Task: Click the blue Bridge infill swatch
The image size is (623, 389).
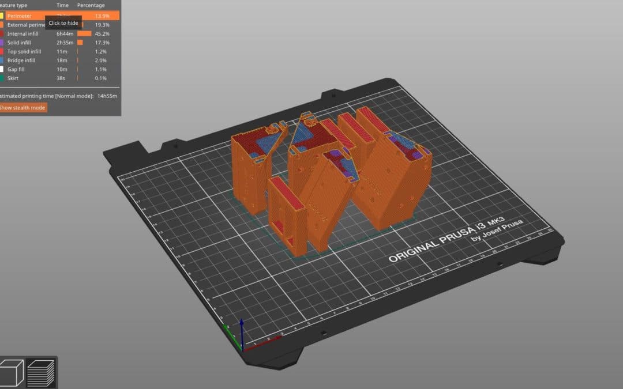Action: 2,60
